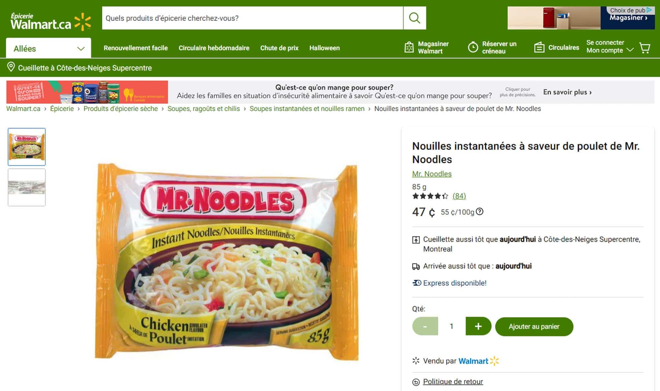Decrease quantity with the minus button
Image resolution: width=660 pixels, height=391 pixels.
pos(425,326)
